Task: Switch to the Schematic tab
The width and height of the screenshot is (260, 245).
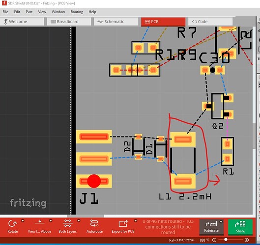Action: 116,22
